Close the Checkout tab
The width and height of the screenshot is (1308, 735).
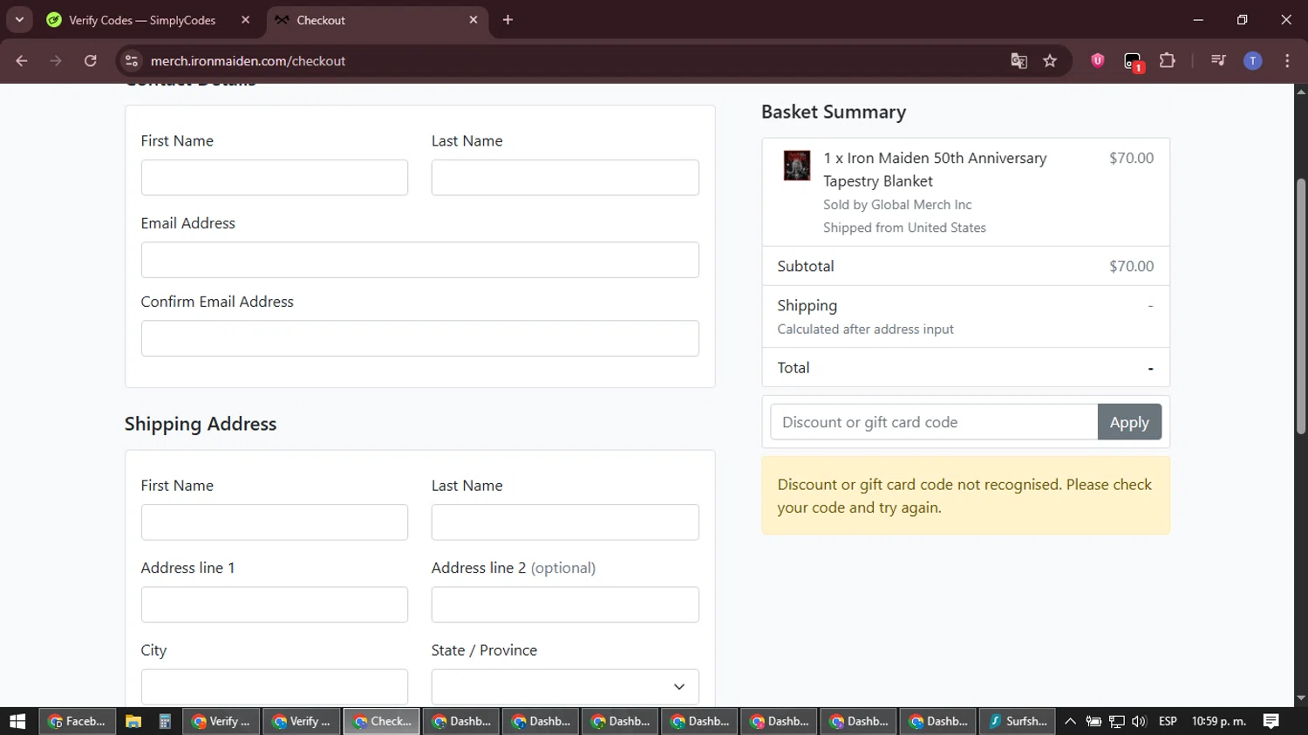473,20
